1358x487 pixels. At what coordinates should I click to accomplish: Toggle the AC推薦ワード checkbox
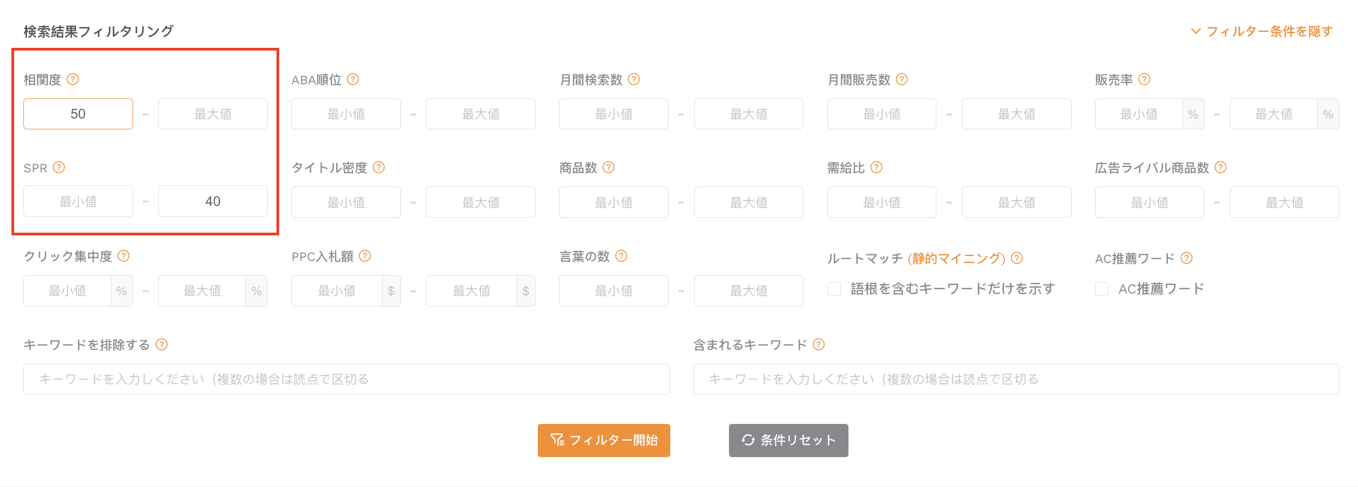tap(1102, 289)
